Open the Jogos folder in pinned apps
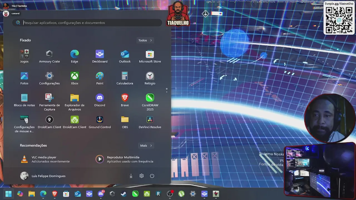The image size is (356, 200). pyautogui.click(x=24, y=56)
